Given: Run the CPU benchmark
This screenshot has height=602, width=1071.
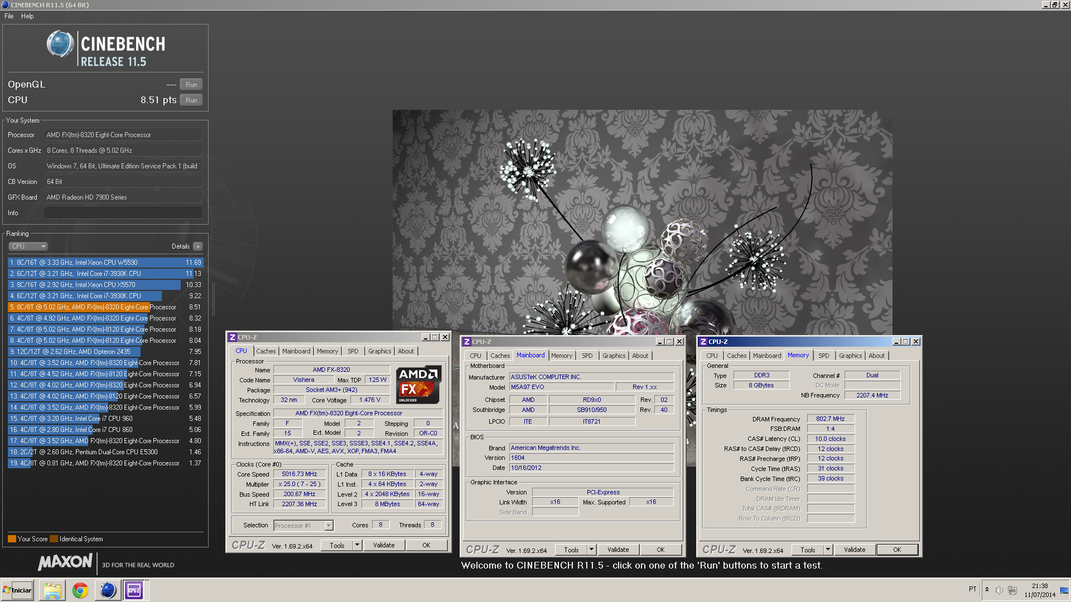Looking at the screenshot, I should (191, 100).
